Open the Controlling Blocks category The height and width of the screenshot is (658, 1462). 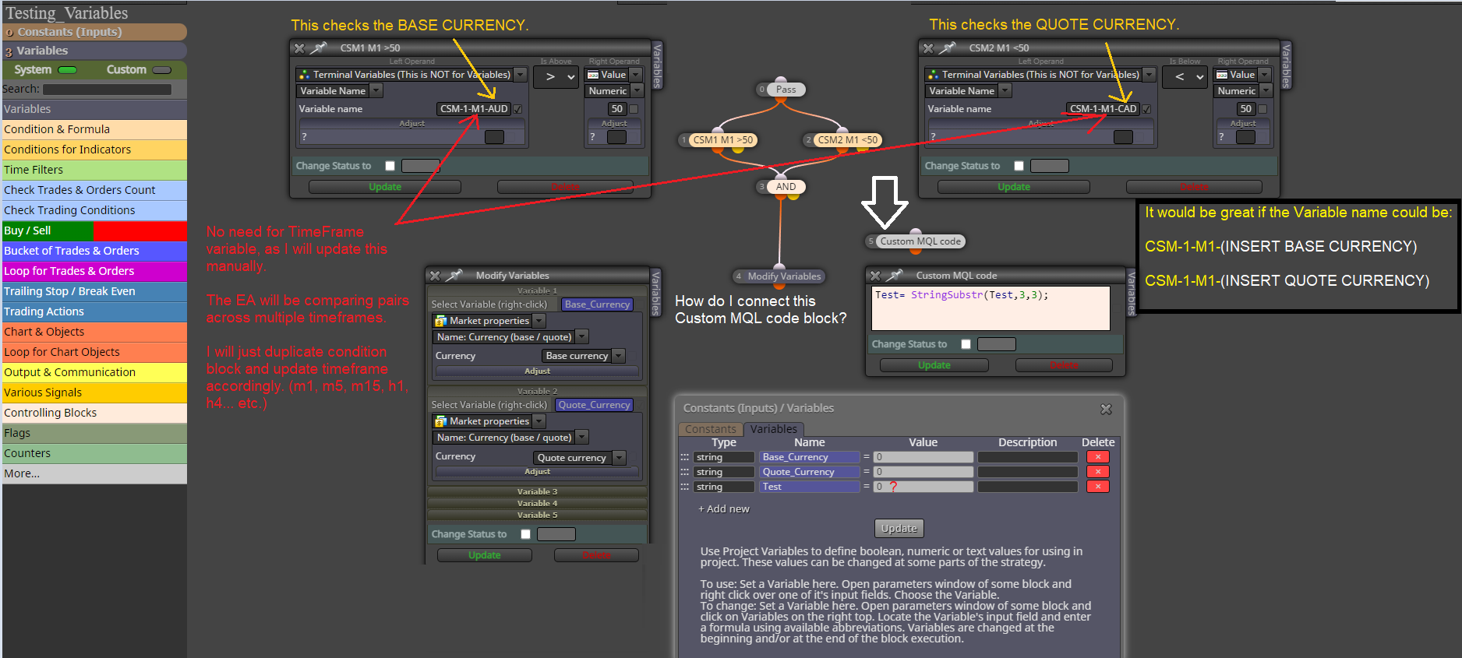tap(94, 413)
